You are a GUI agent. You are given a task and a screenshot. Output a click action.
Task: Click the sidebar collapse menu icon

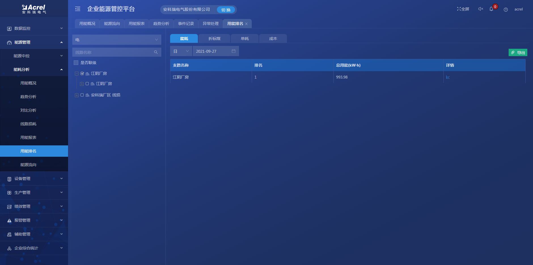coord(78,9)
